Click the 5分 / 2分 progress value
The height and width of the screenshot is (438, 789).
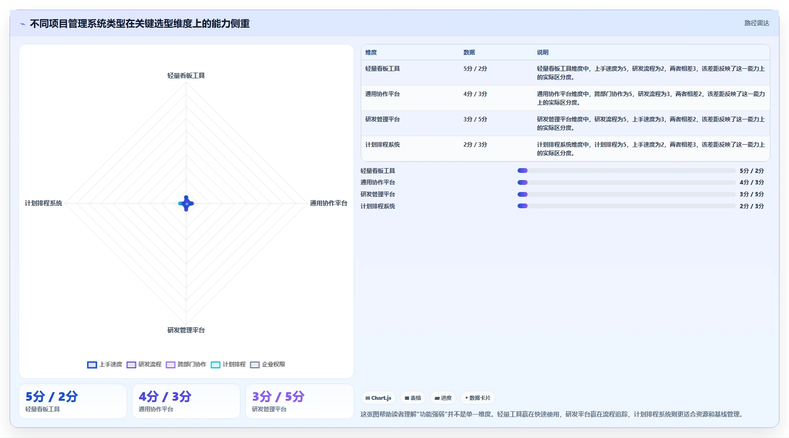752,171
